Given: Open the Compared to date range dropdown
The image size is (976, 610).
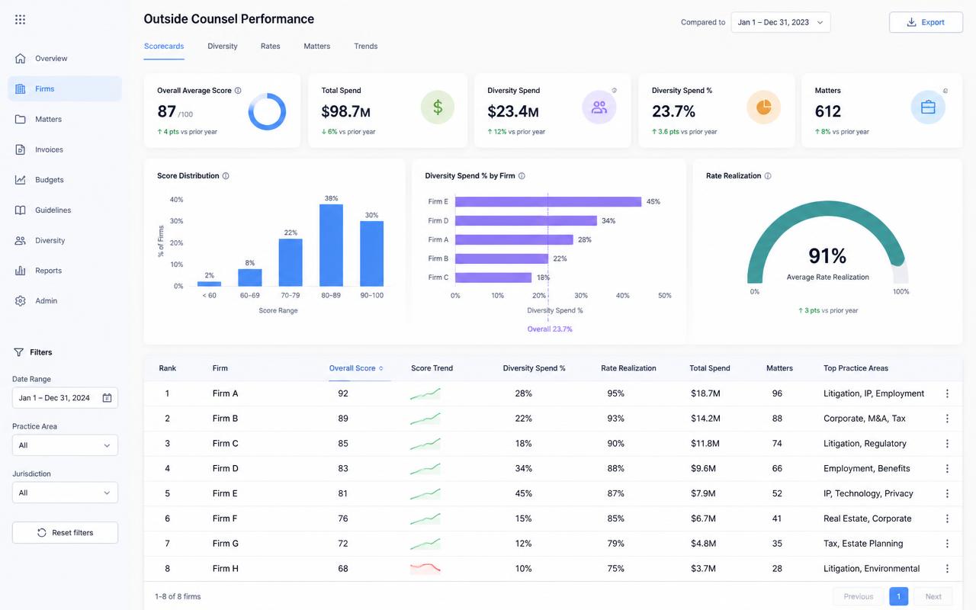Looking at the screenshot, I should tap(781, 22).
